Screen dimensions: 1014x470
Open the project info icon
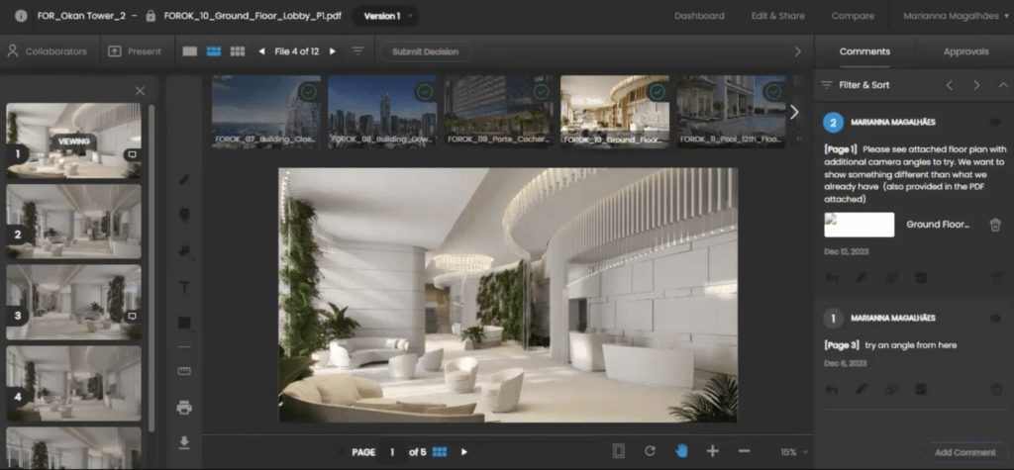21,16
